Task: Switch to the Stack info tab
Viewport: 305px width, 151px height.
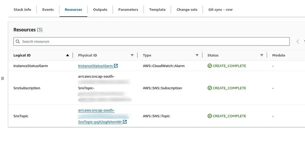Action: (22, 9)
